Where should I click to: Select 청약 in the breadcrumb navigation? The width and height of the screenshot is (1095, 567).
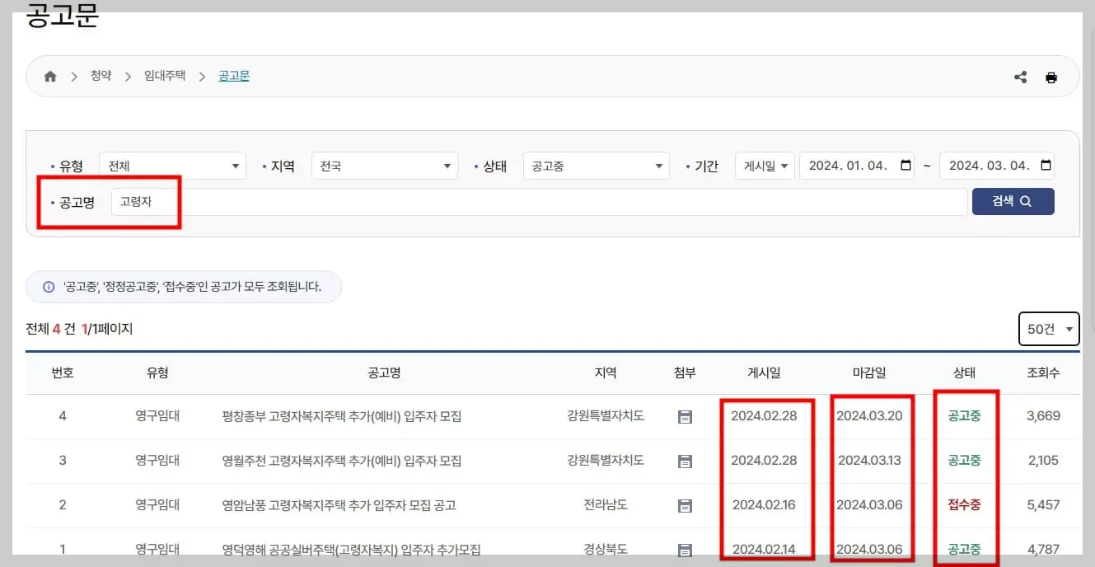click(x=101, y=76)
